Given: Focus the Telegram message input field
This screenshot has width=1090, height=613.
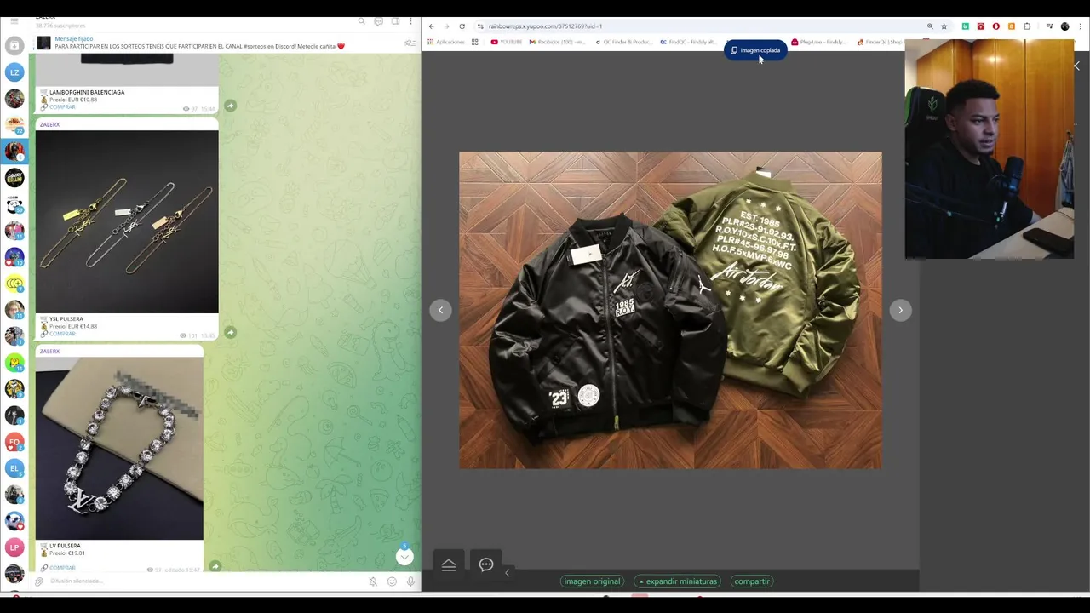Looking at the screenshot, I should [x=204, y=581].
